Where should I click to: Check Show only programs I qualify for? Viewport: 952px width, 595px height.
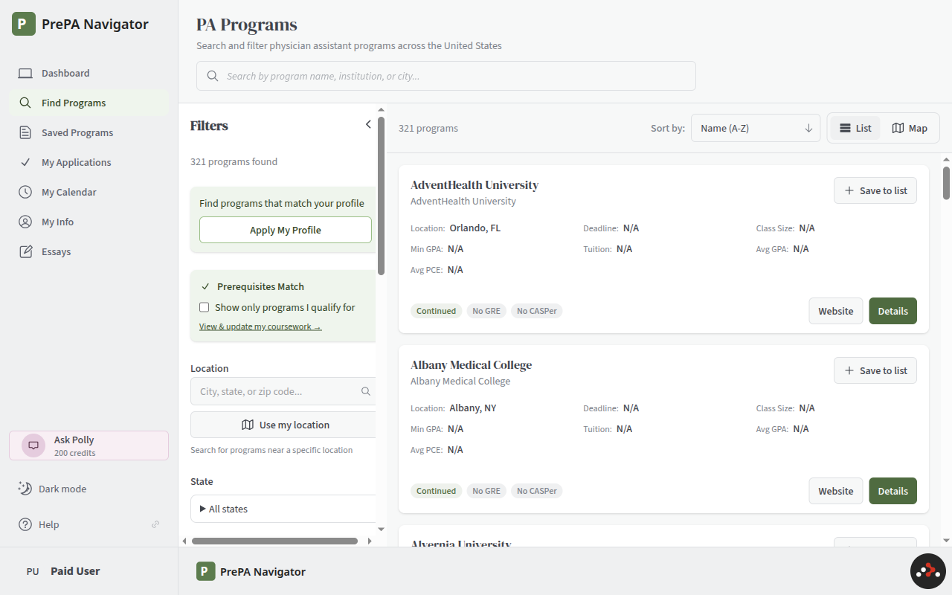(205, 307)
